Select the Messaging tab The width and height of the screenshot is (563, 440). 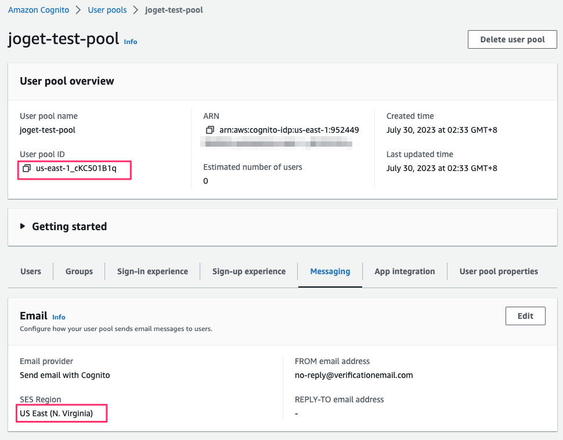330,271
